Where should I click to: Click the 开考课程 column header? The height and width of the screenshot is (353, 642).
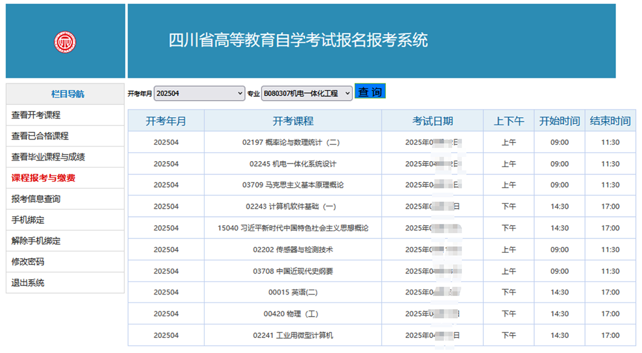(x=293, y=121)
